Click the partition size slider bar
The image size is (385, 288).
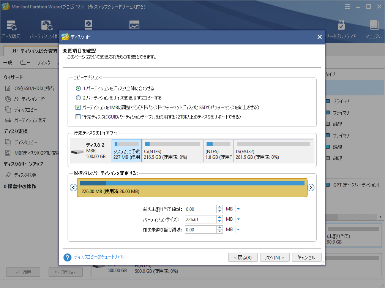coord(192,188)
